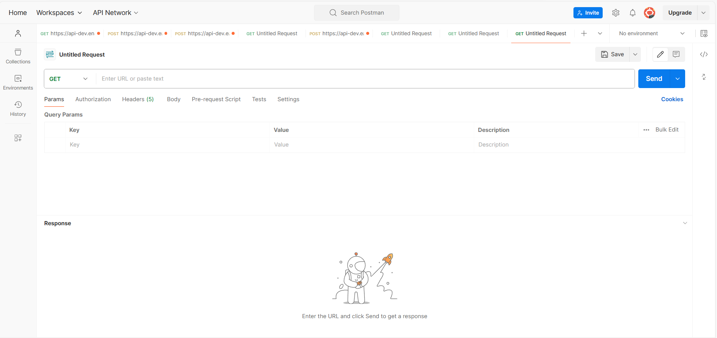The width and height of the screenshot is (717, 338).
Task: Switch to the Pre-request Script tab
Action: [216, 99]
